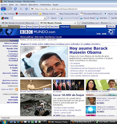Close the BBC Mundo Economía tab
Viewport: 117px width, 124px height.
pyautogui.click(x=37, y=23)
